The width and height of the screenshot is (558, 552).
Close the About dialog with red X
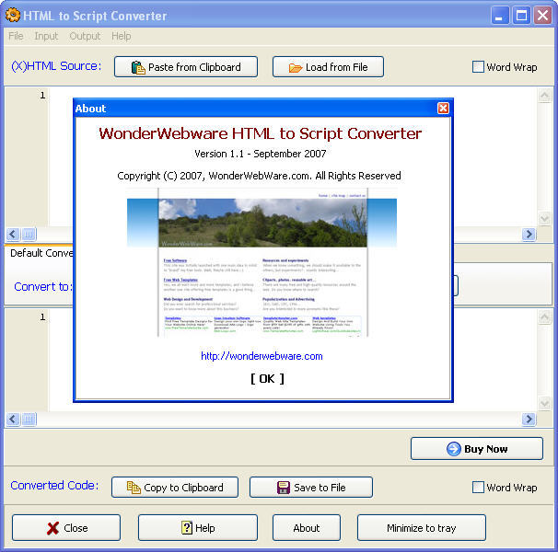(443, 109)
